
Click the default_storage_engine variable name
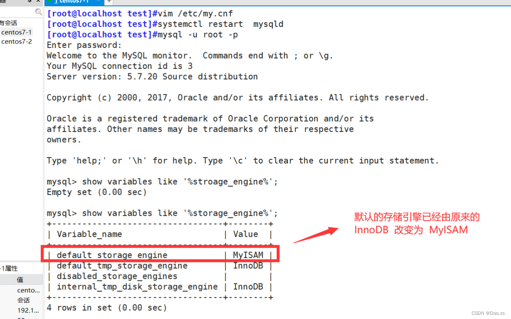pyautogui.click(x=112, y=255)
